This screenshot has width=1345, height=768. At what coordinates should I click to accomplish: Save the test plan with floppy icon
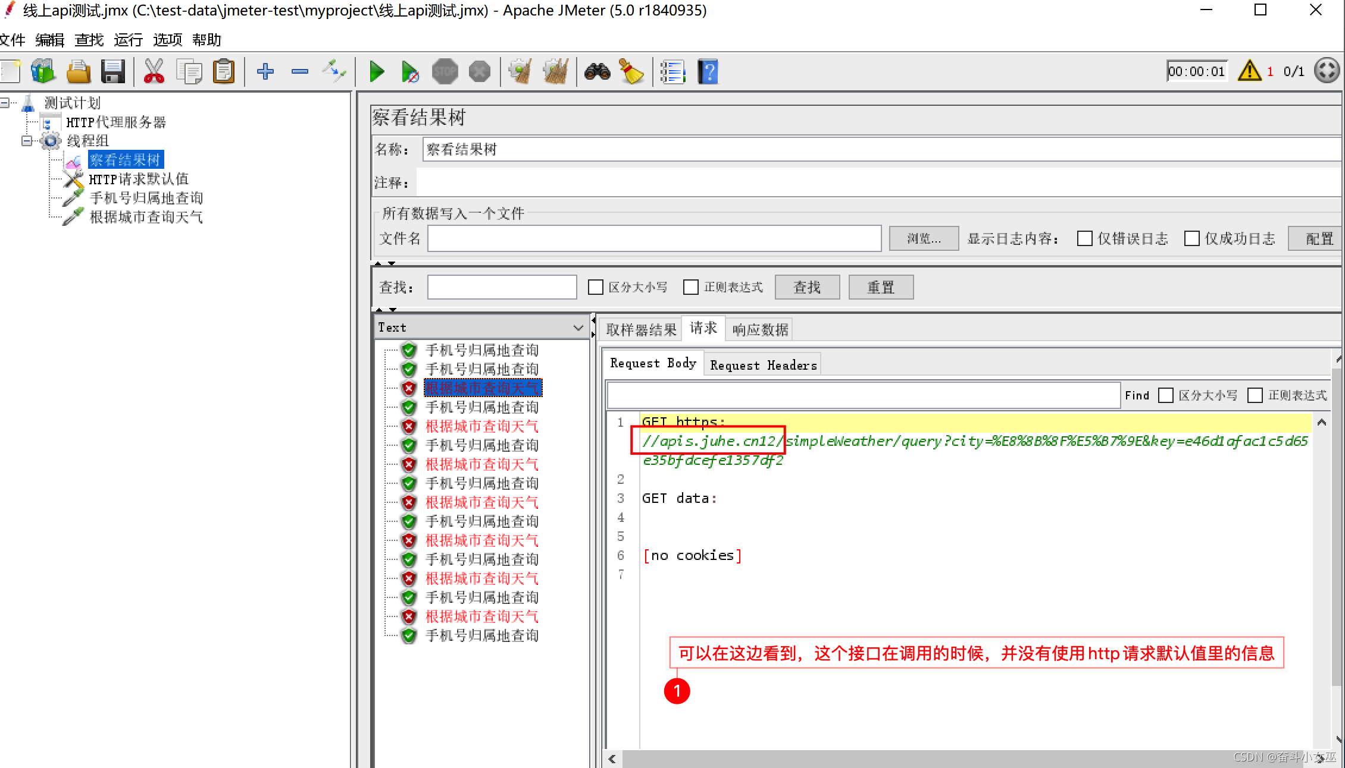[x=112, y=72]
